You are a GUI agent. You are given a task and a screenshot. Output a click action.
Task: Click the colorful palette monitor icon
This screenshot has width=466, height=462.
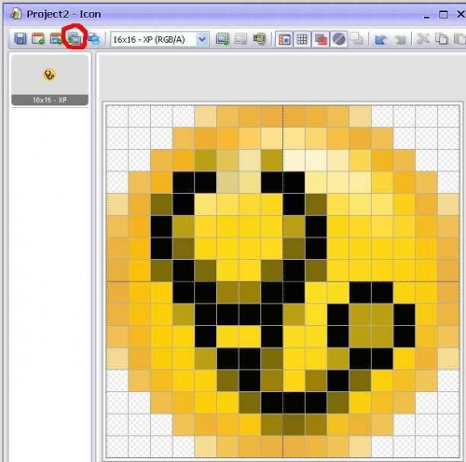point(259,39)
